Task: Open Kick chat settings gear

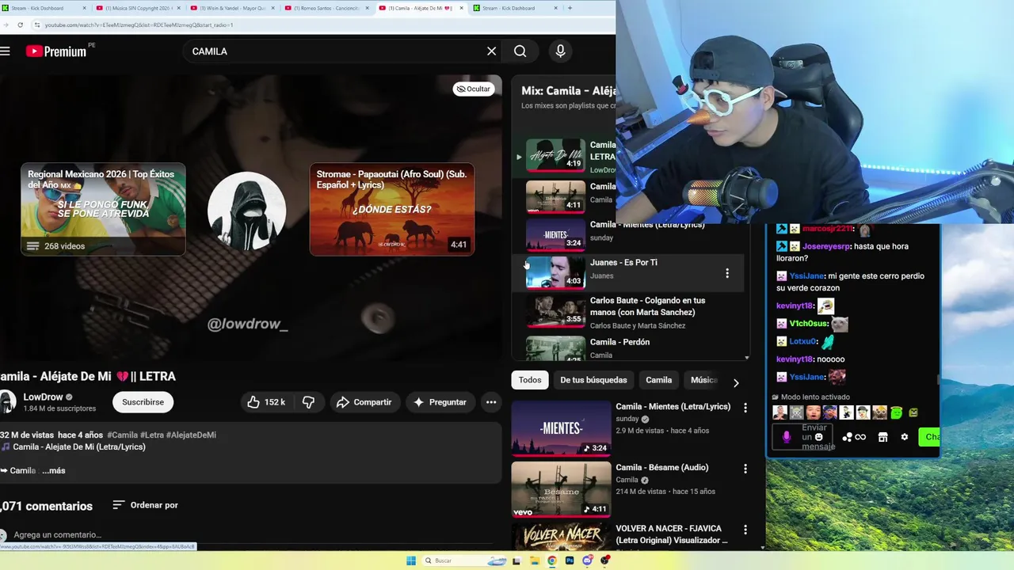Action: [x=904, y=437]
